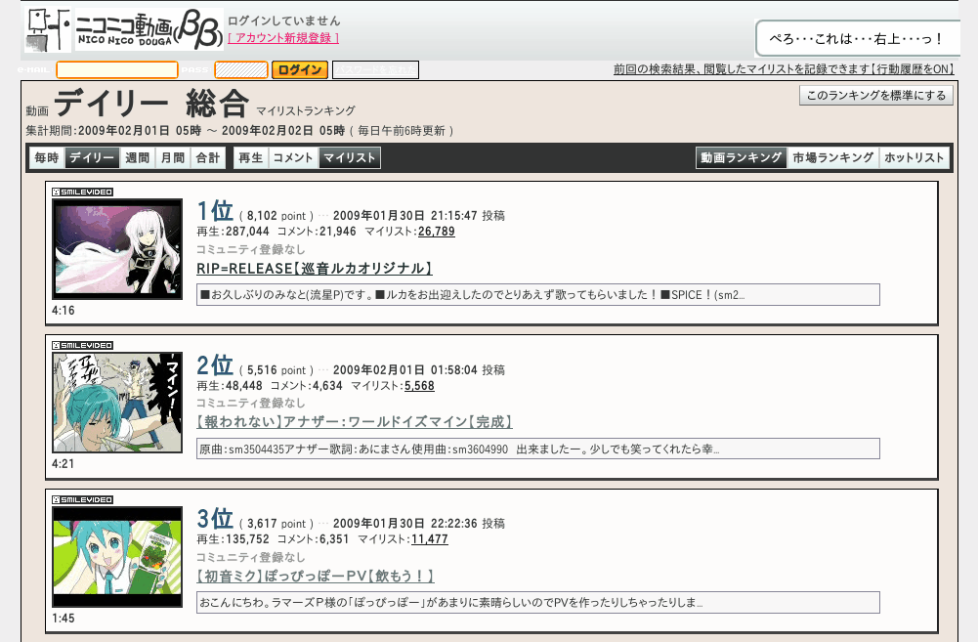Click the rank 3 video description box
This screenshot has height=642, width=978.
(537, 603)
